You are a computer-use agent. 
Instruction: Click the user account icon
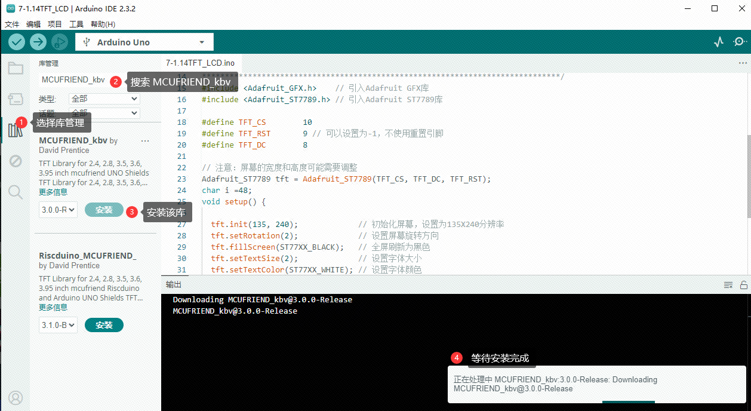pyautogui.click(x=16, y=398)
